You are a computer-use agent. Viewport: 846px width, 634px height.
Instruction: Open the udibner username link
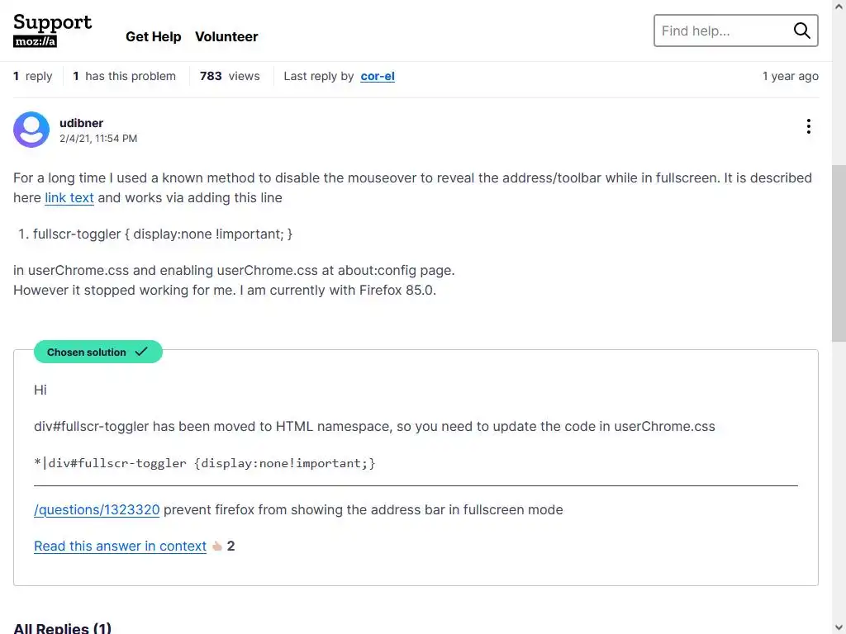click(x=81, y=123)
